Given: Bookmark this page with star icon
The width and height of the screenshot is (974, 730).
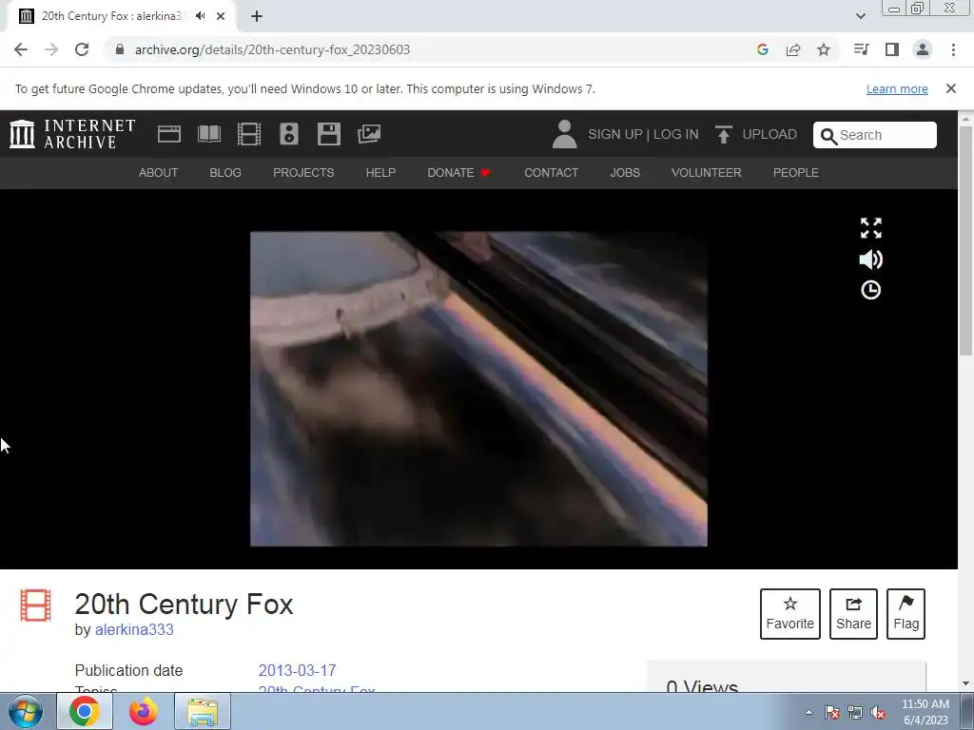Looking at the screenshot, I should [824, 49].
